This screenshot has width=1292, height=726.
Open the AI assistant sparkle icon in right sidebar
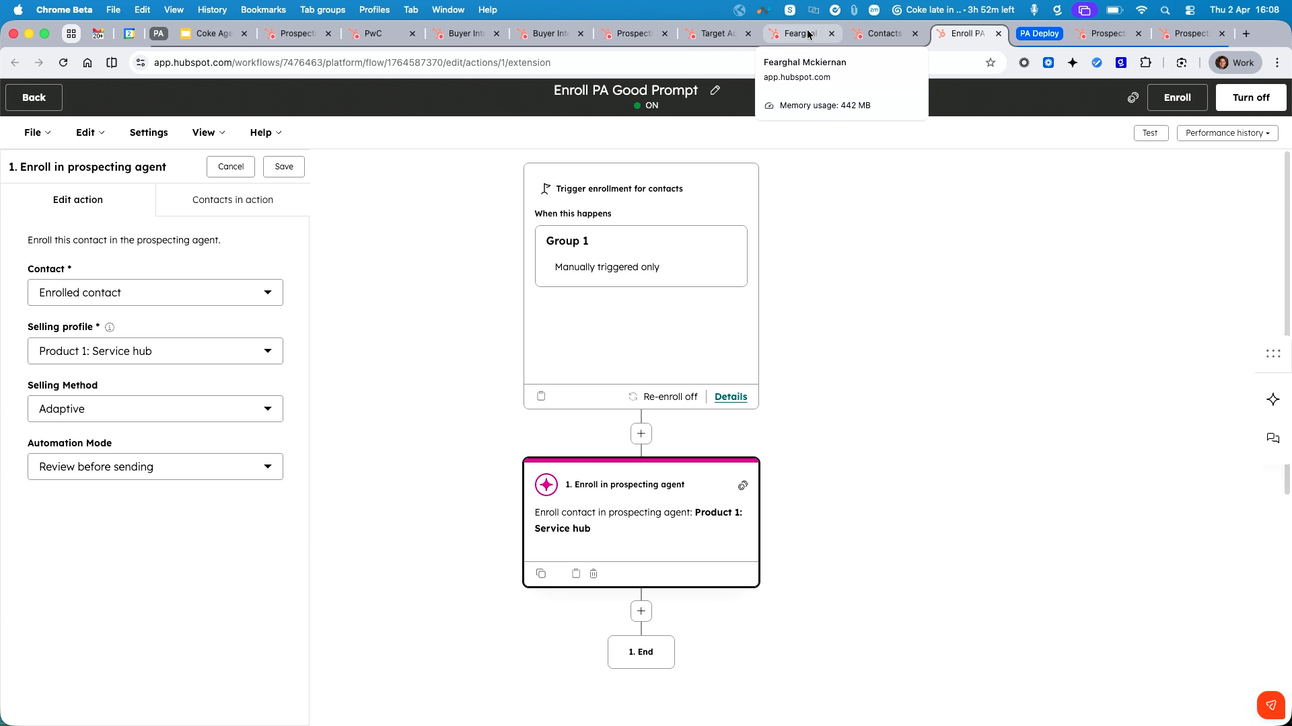[1274, 399]
